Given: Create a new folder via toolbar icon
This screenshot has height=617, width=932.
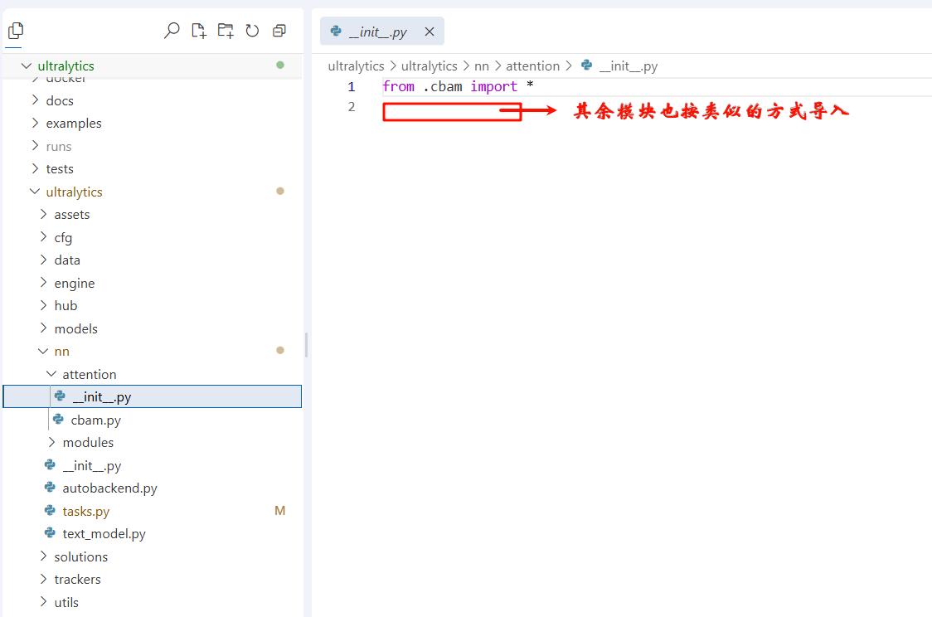Looking at the screenshot, I should click(x=226, y=32).
